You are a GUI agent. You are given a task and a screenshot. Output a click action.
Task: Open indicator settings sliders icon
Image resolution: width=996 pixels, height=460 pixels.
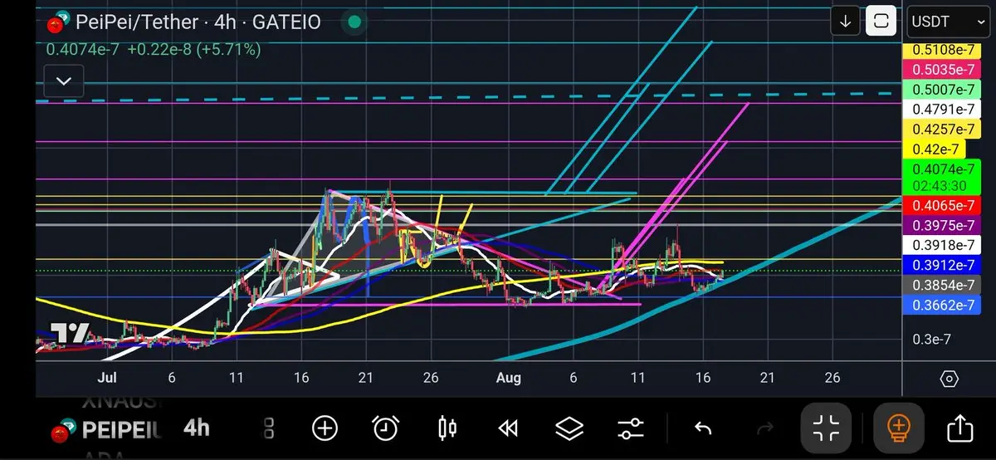pos(631,428)
